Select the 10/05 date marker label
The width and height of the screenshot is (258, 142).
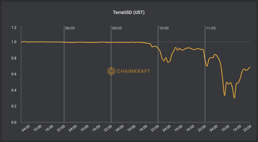(x=164, y=28)
